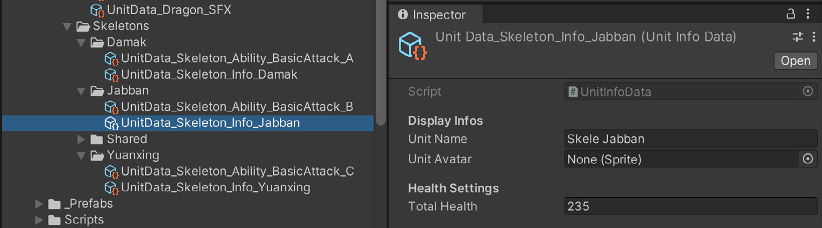Edit the Unit Name field
The image size is (822, 228).
[x=691, y=139]
